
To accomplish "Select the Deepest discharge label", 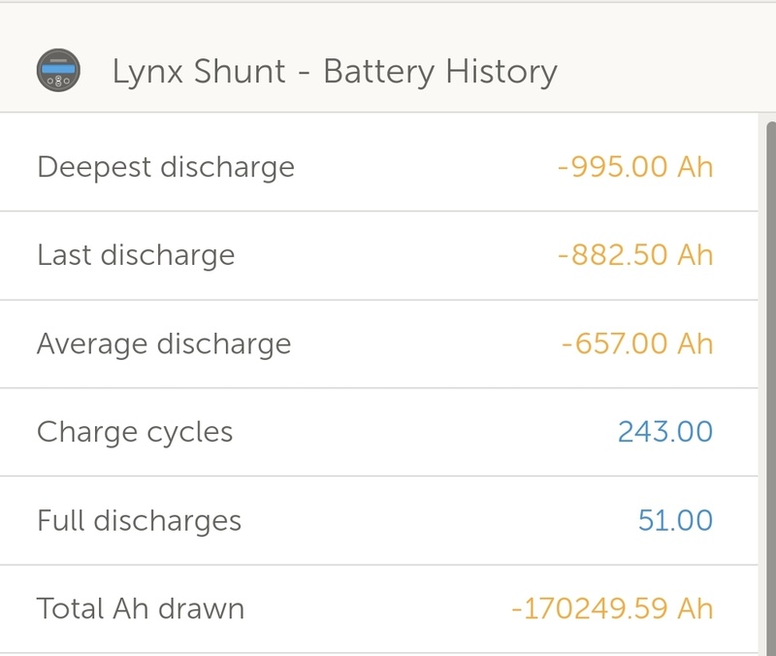I will click(x=166, y=167).
